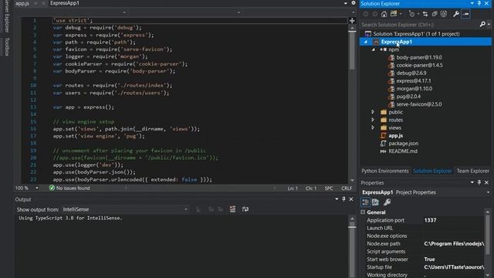This screenshot has width=494, height=278.
Task: Click the Node.exe path property value
Action: click(454, 244)
